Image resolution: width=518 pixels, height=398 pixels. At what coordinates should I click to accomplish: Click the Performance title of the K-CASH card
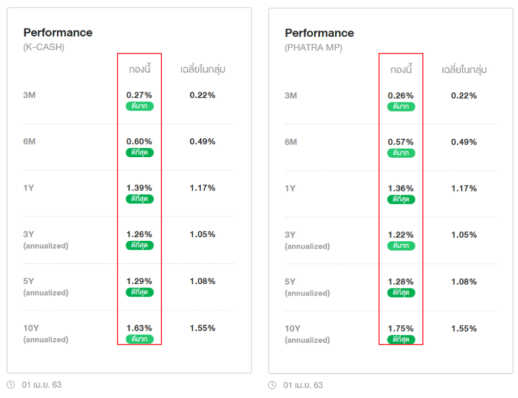[58, 32]
